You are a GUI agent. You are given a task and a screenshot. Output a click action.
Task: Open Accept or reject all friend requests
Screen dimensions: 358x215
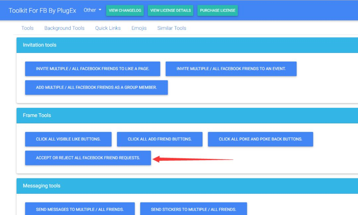[88, 158]
